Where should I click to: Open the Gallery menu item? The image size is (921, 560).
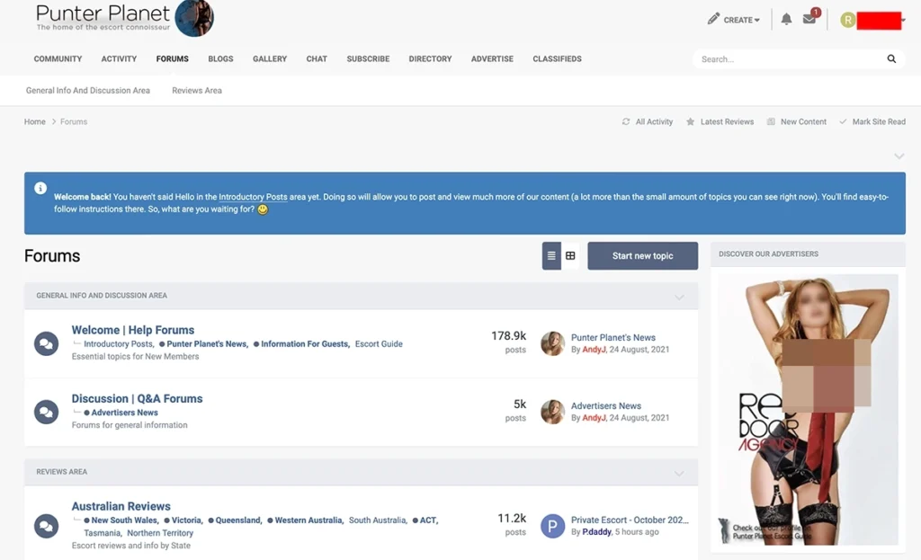pyautogui.click(x=270, y=58)
